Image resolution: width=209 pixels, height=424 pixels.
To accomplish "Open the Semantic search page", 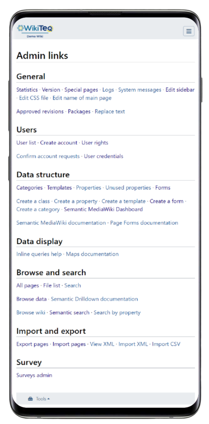I will (x=69, y=312).
